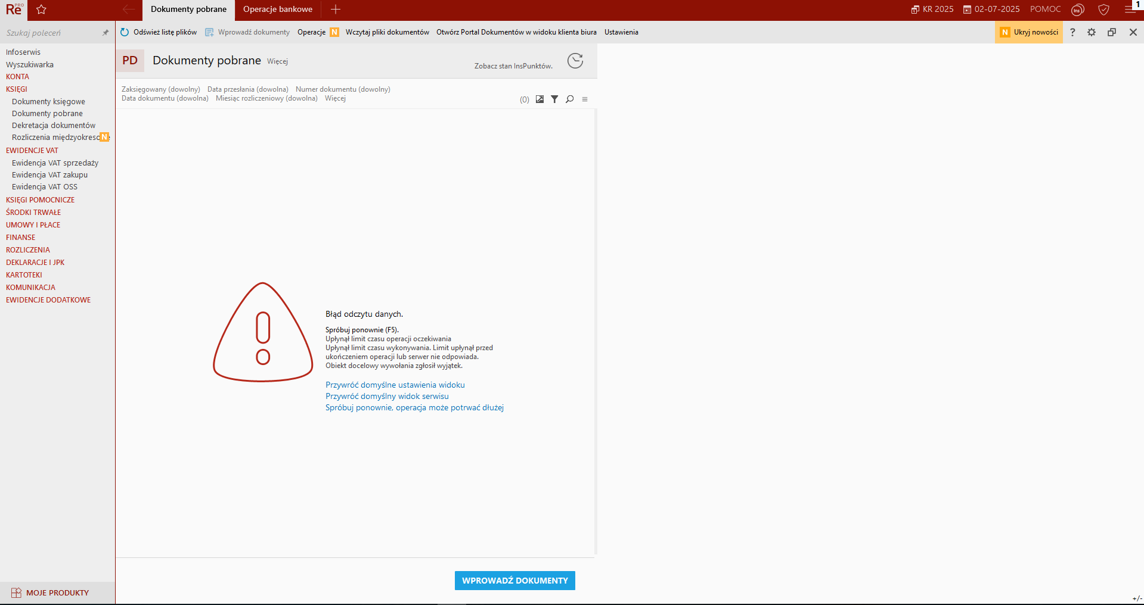Viewport: 1144px width, 605px height.
Task: Pin the command search sidebar
Action: (x=106, y=33)
